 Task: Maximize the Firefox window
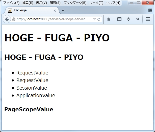coord(138,3)
